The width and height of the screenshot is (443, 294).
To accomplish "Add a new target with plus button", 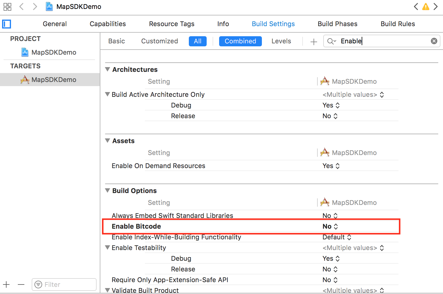I will 7,284.
